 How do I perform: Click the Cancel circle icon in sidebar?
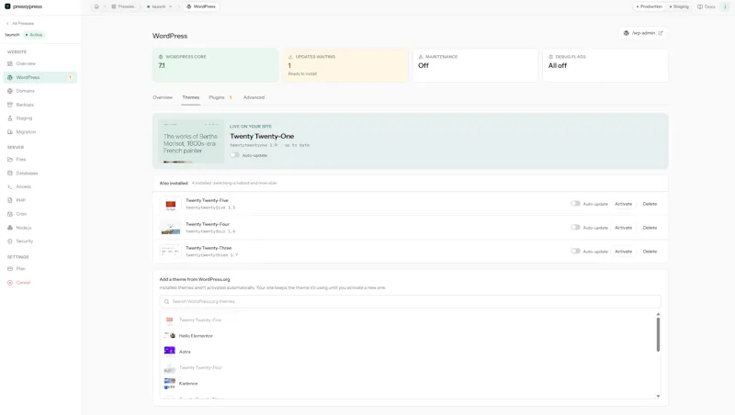[10, 283]
